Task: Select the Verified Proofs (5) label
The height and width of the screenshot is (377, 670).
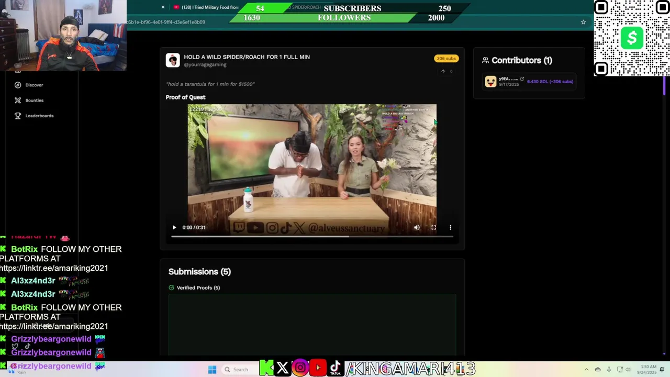Action: [x=198, y=287]
